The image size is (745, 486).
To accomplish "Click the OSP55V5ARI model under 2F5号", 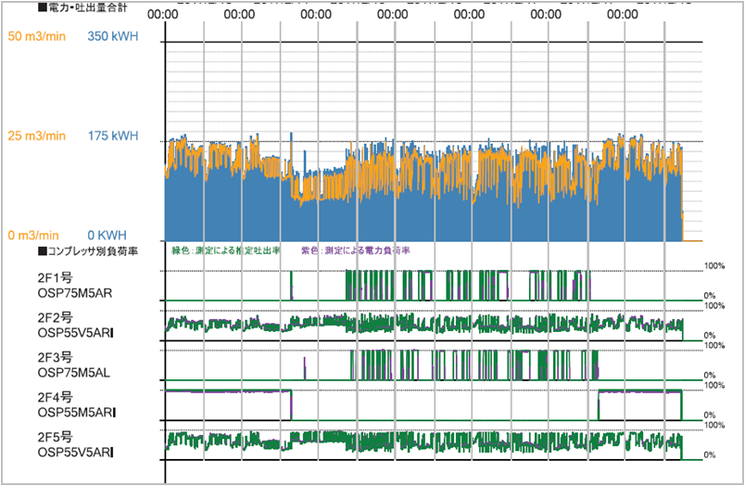I will point(76,453).
